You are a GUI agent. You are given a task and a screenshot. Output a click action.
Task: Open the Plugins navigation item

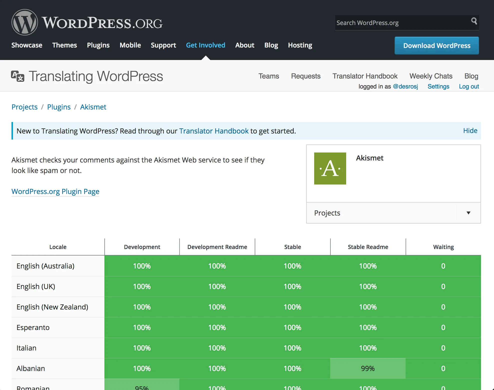click(x=98, y=45)
